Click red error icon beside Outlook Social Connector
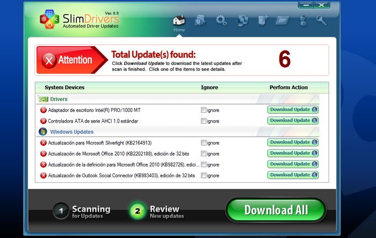This screenshot has height=238, width=376. 44,175
